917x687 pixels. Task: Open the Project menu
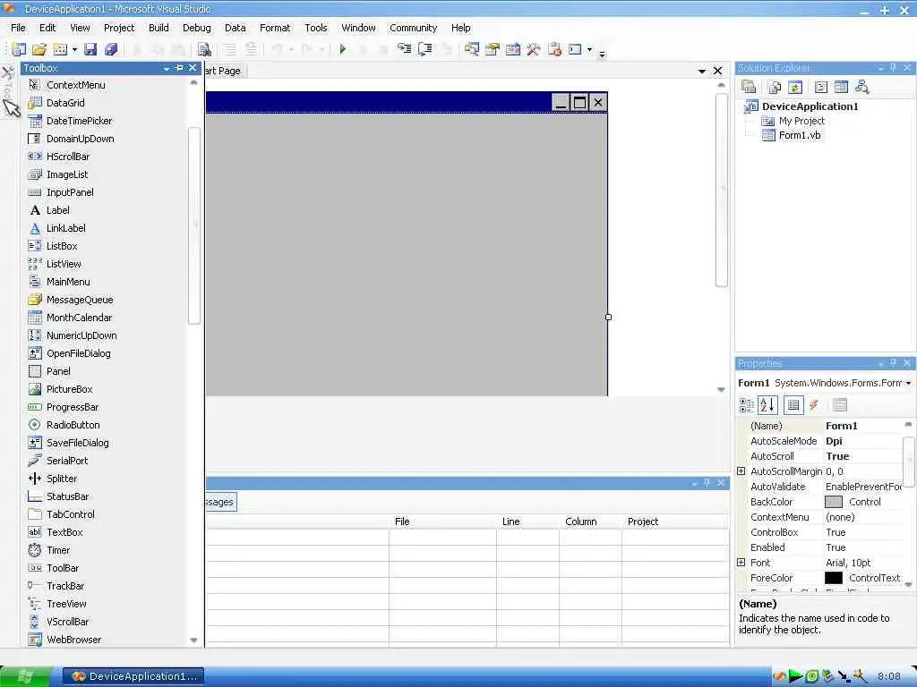(x=119, y=28)
